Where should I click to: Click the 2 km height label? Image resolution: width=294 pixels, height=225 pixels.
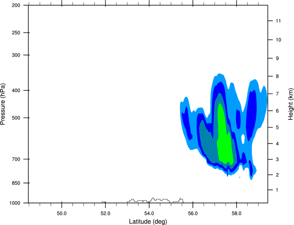[x=277, y=175]
